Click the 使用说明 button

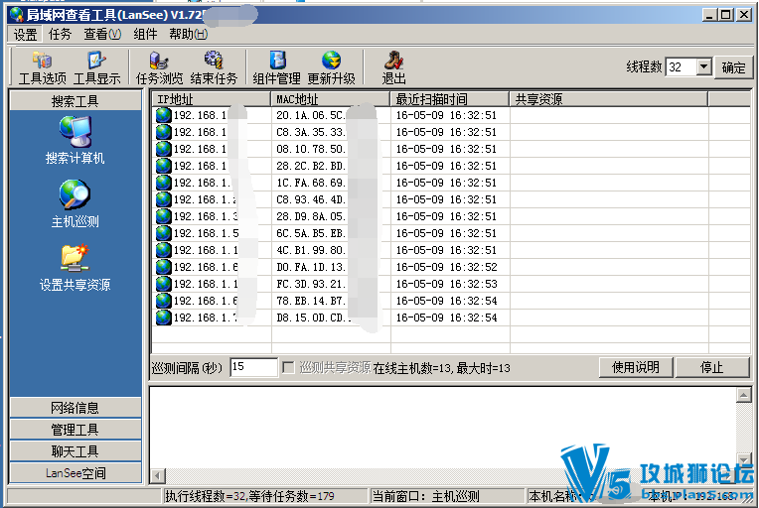pos(636,367)
